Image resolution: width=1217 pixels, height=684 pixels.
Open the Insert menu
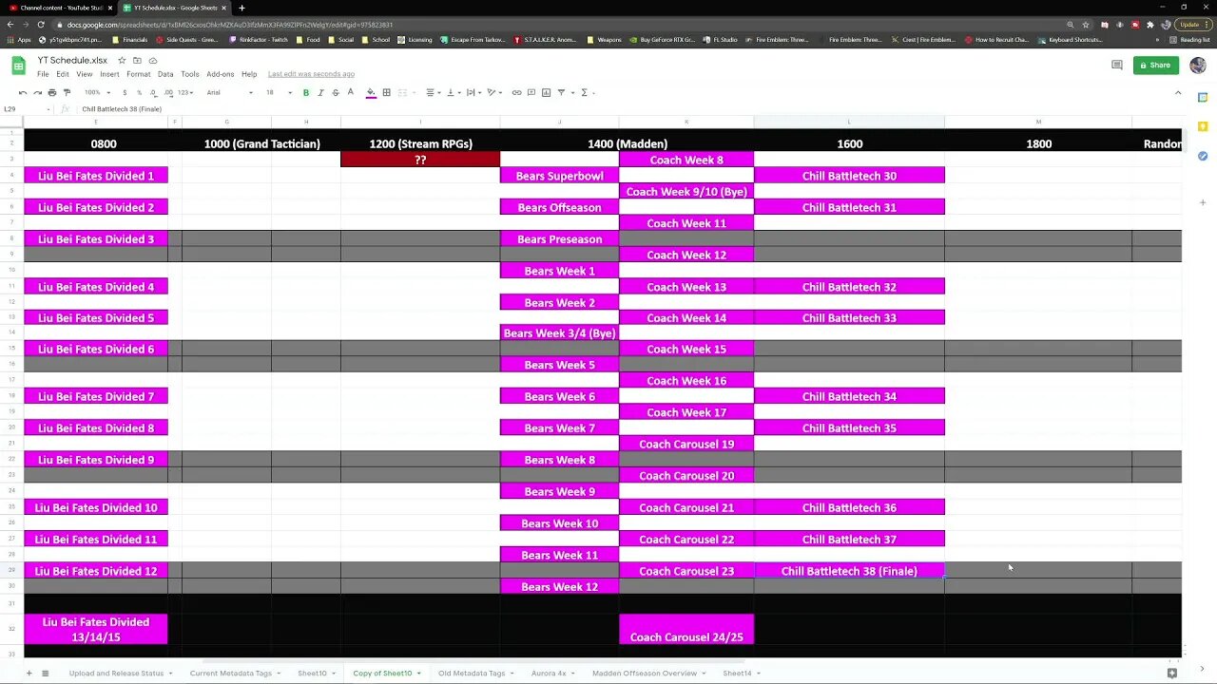(109, 74)
